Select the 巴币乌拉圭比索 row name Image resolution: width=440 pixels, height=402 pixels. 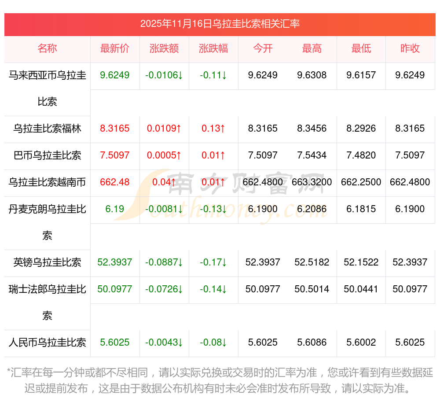47,155
